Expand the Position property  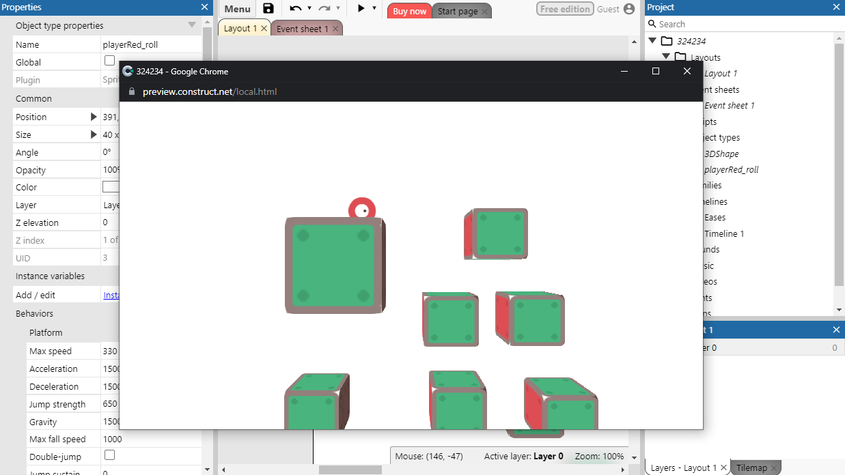coord(94,117)
